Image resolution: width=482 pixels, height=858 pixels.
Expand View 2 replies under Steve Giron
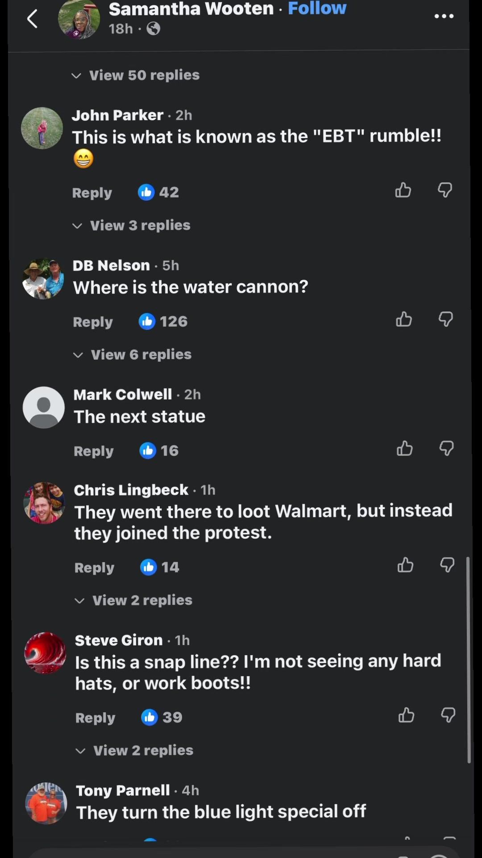[x=134, y=750]
